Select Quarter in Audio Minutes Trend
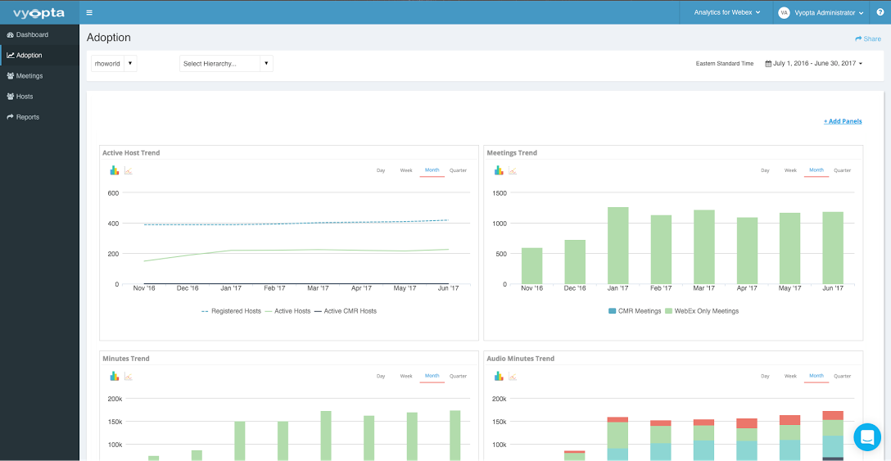891x461 pixels. pos(842,376)
